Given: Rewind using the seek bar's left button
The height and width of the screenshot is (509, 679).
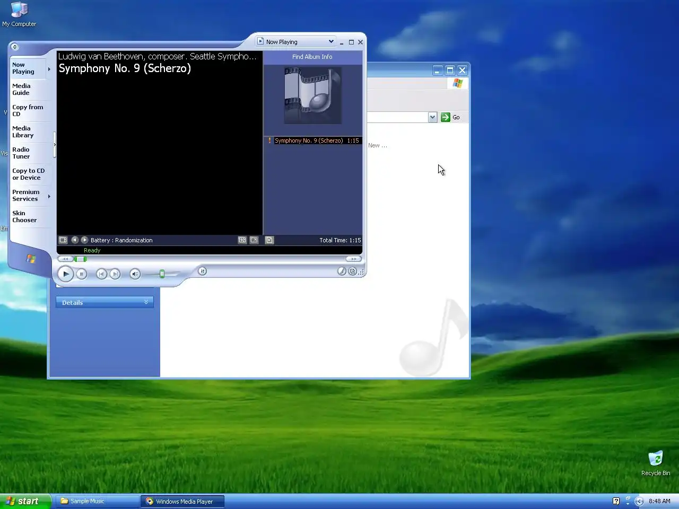Looking at the screenshot, I should [x=65, y=259].
